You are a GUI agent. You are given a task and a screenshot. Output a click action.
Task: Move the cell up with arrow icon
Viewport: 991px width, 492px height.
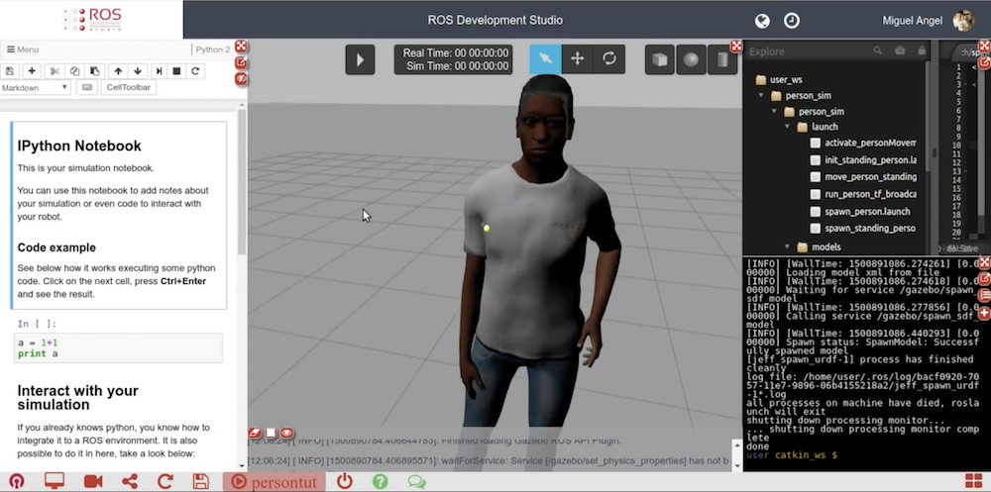[x=118, y=71]
